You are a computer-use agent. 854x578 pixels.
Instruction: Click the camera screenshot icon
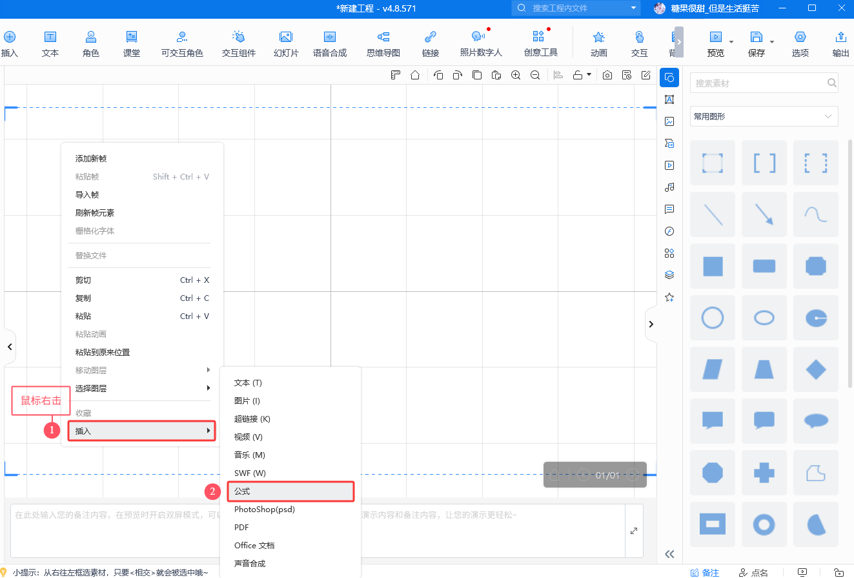click(x=607, y=75)
